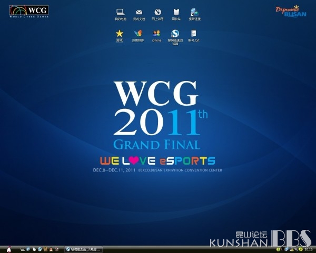Open the colorful butterfly 应用程序 desktop icon
The height and width of the screenshot is (253, 316).
click(x=138, y=36)
